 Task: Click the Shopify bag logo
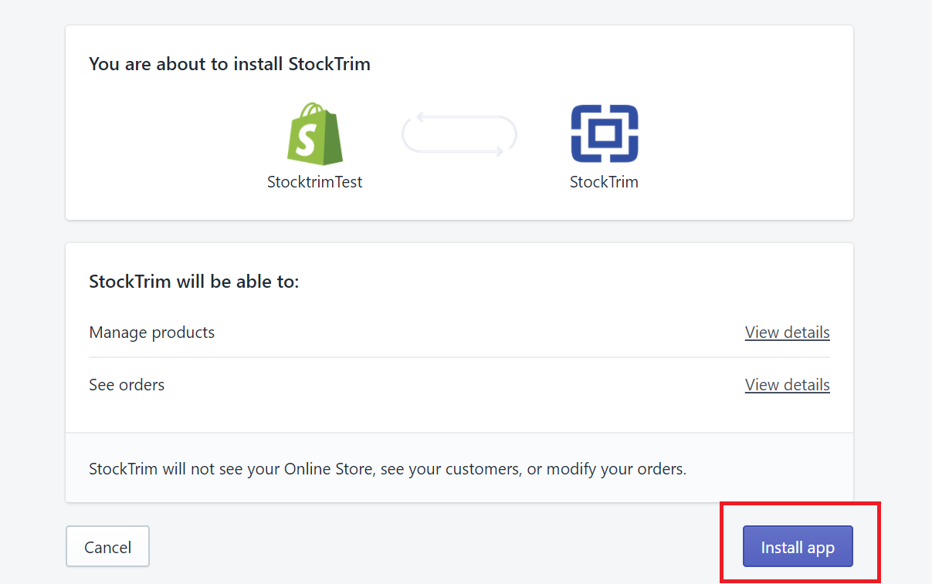[314, 133]
